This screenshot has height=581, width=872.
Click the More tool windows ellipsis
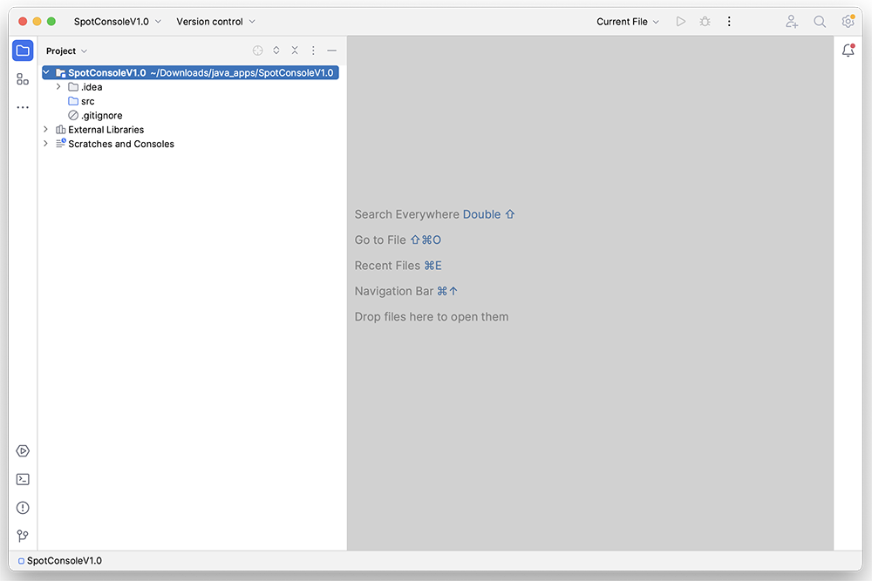(23, 107)
